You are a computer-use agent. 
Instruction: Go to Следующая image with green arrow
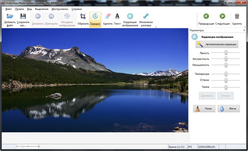222,16
